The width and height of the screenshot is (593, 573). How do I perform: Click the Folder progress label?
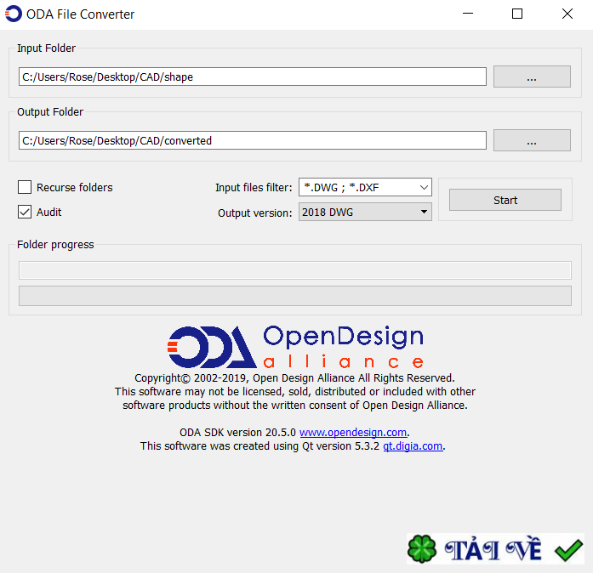[x=55, y=245]
